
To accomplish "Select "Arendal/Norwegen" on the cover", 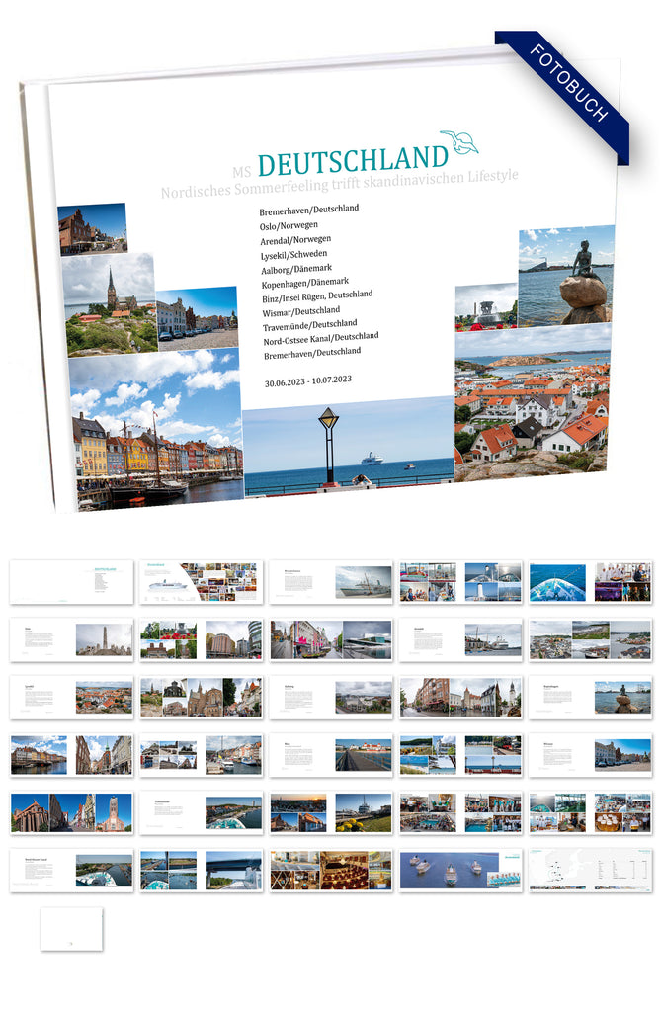I will pyautogui.click(x=295, y=240).
